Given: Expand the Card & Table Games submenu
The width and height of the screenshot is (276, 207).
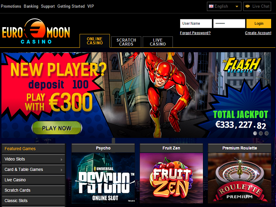Looking at the screenshot, I should click(33, 169).
